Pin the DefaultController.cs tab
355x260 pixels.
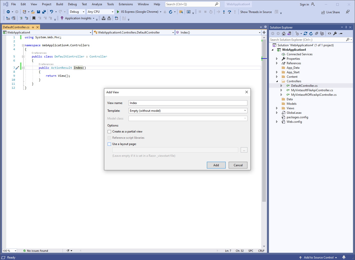33,27
